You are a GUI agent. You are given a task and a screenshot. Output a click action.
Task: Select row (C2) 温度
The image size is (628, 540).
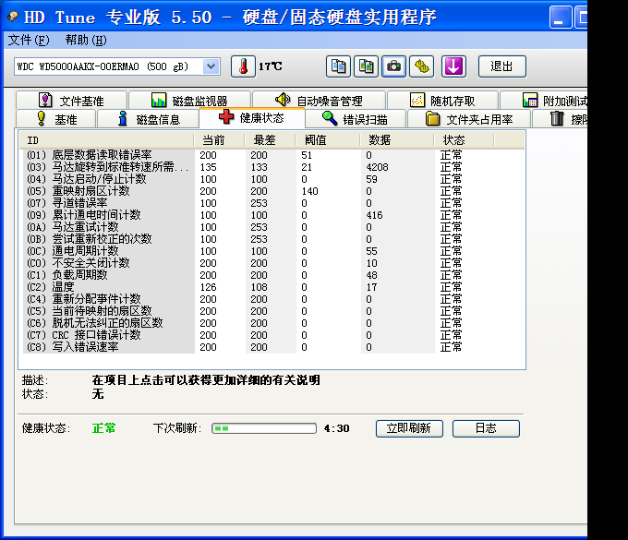272,287
